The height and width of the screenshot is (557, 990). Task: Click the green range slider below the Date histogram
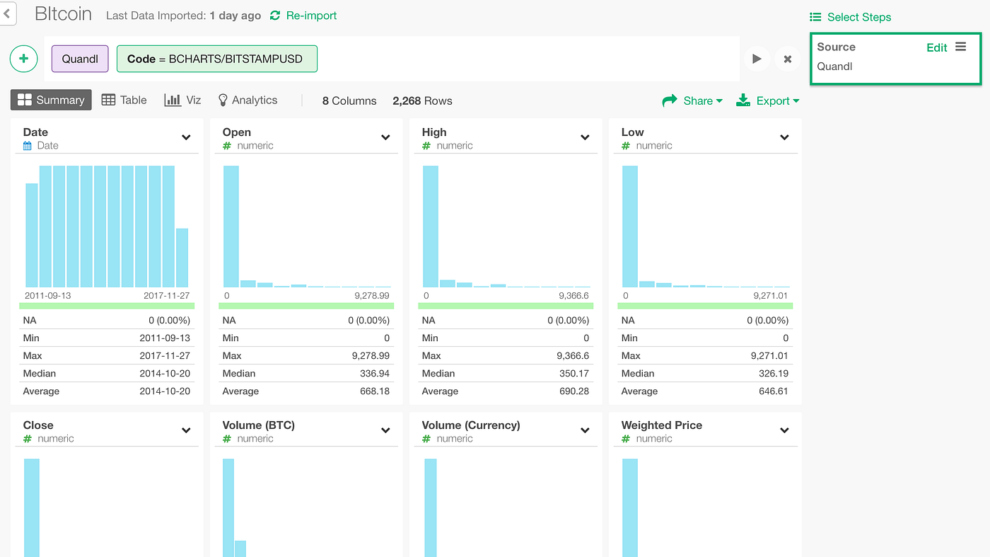pyautogui.click(x=107, y=305)
